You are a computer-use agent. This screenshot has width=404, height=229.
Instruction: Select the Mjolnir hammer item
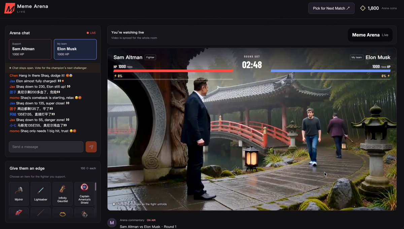click(x=19, y=194)
